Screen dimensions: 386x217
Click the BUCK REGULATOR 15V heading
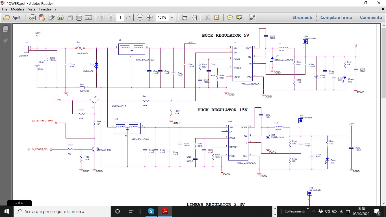[x=223, y=110]
